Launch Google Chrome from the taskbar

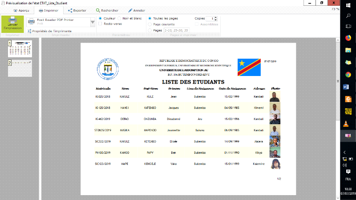348,75
